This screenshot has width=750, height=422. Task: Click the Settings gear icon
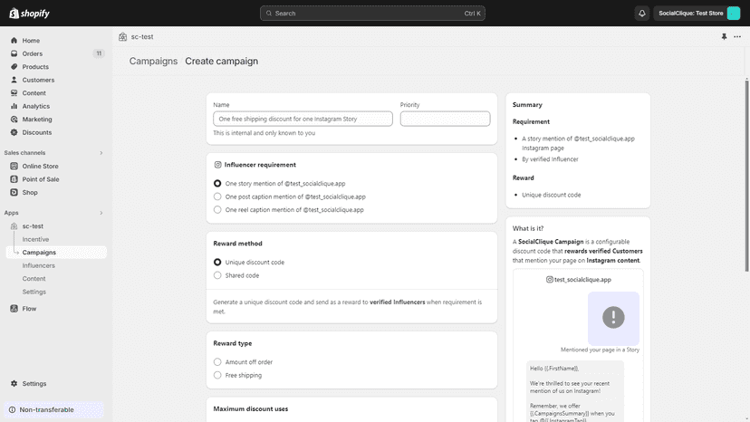(14, 384)
